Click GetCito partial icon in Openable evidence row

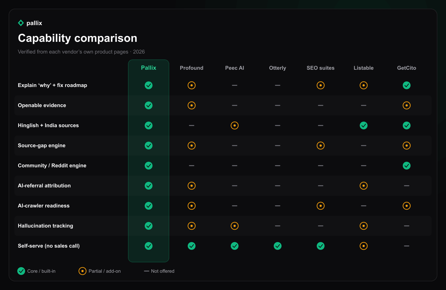coord(407,105)
